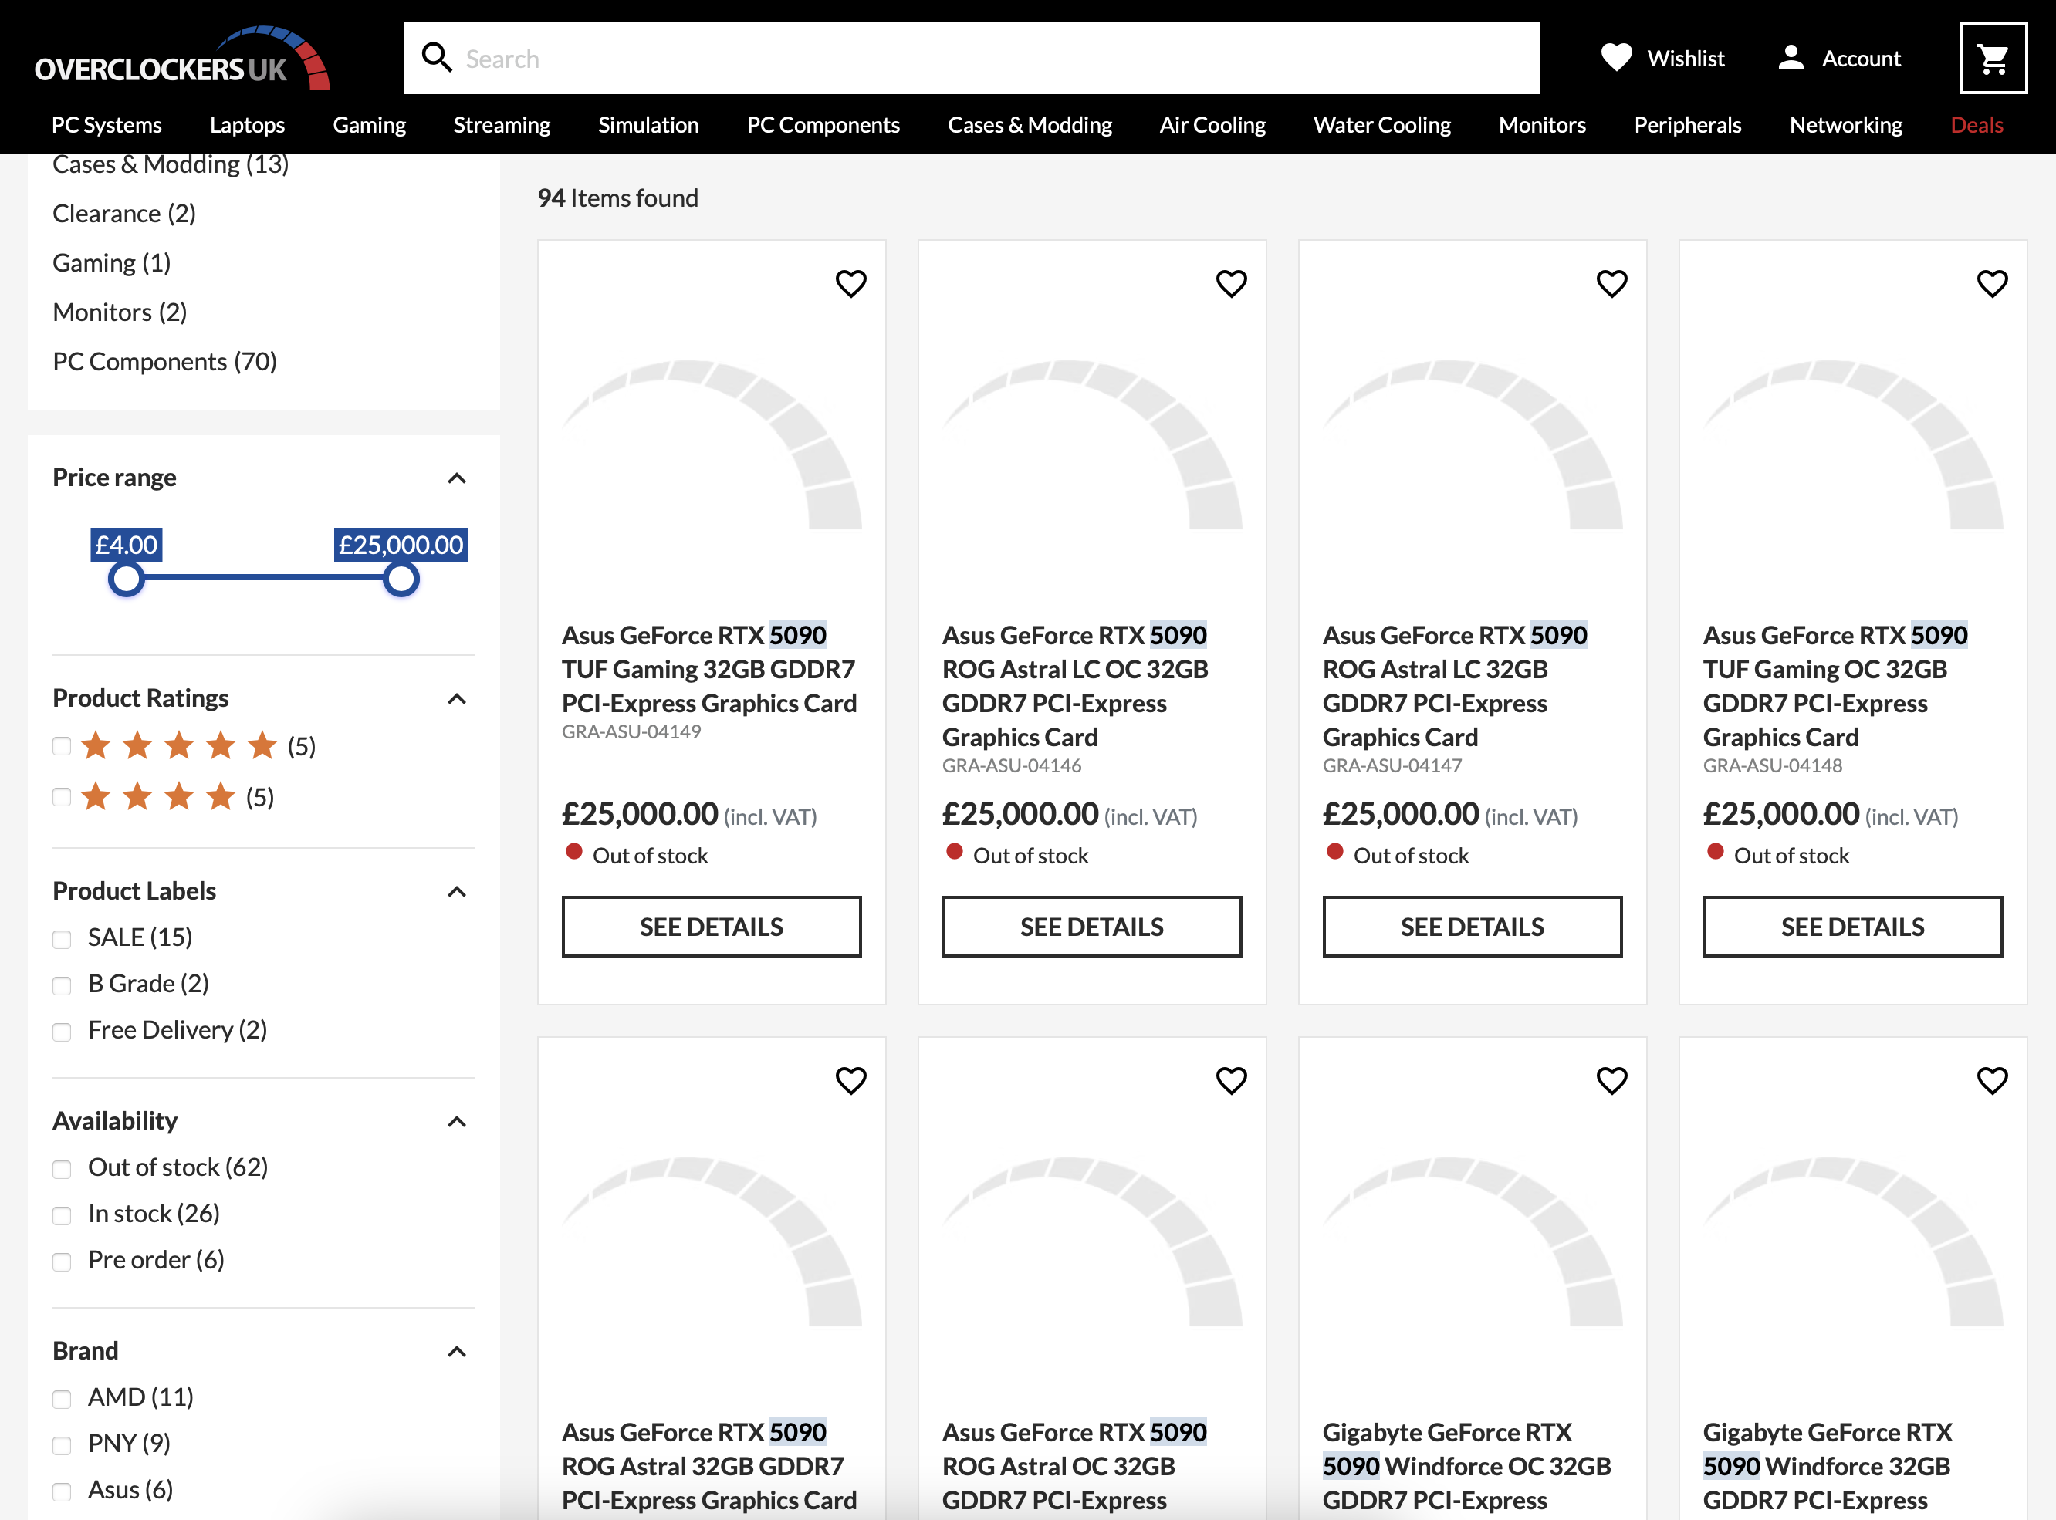The width and height of the screenshot is (2056, 1520).
Task: Open the shopping cart
Action: click(1993, 57)
